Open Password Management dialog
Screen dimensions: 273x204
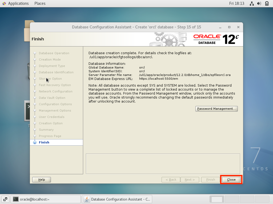click(216, 109)
